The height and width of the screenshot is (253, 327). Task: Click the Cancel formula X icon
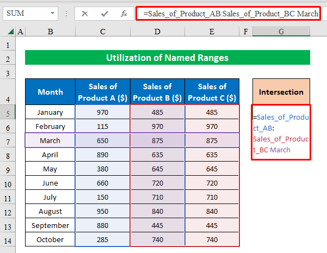coord(84,13)
